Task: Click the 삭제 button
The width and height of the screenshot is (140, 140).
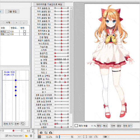Action: [x=8, y=22]
